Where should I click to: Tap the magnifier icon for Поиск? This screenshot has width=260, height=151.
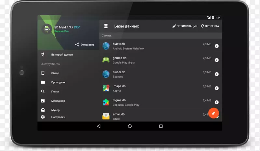(43, 91)
